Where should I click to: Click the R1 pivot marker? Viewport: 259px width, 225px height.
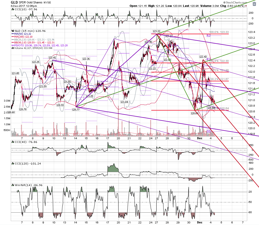[209, 59]
